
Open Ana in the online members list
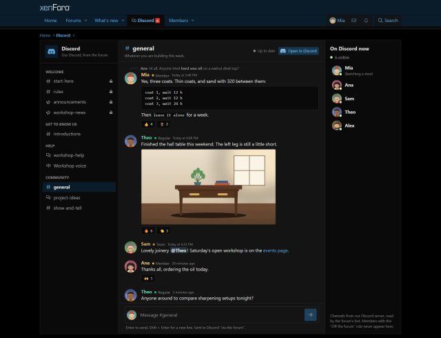tap(362, 85)
